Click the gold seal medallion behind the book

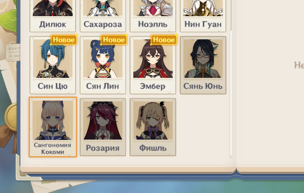[x=11, y=117]
